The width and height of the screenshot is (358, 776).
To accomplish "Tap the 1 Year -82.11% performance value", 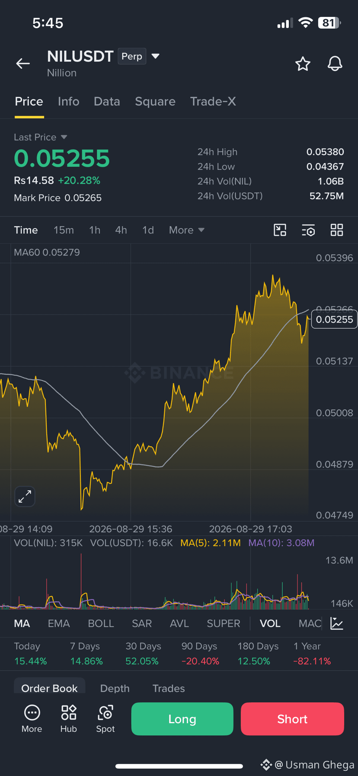I will (312, 661).
